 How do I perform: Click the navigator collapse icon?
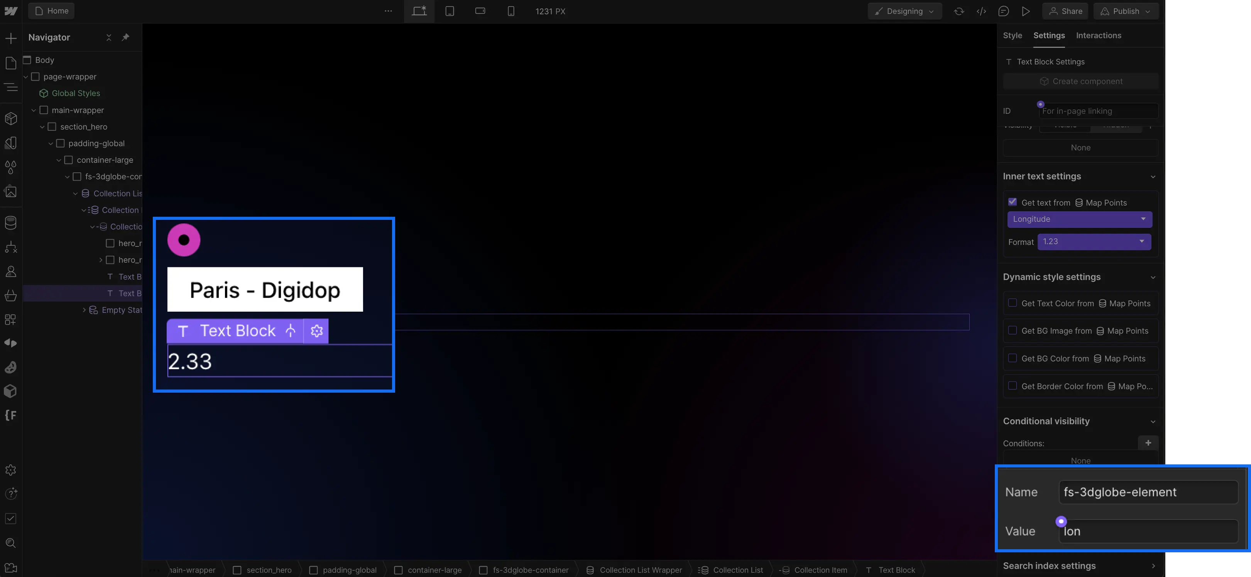coord(108,37)
